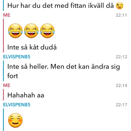This screenshot has width=131, height=131.
Task: Click the 22:14 timestamp
Action: (x=121, y=85)
